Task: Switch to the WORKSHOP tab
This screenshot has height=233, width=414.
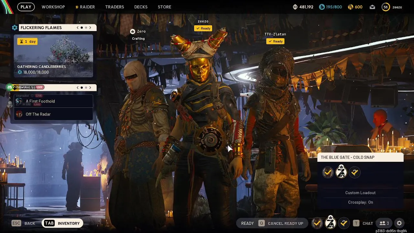Action: coord(53,7)
